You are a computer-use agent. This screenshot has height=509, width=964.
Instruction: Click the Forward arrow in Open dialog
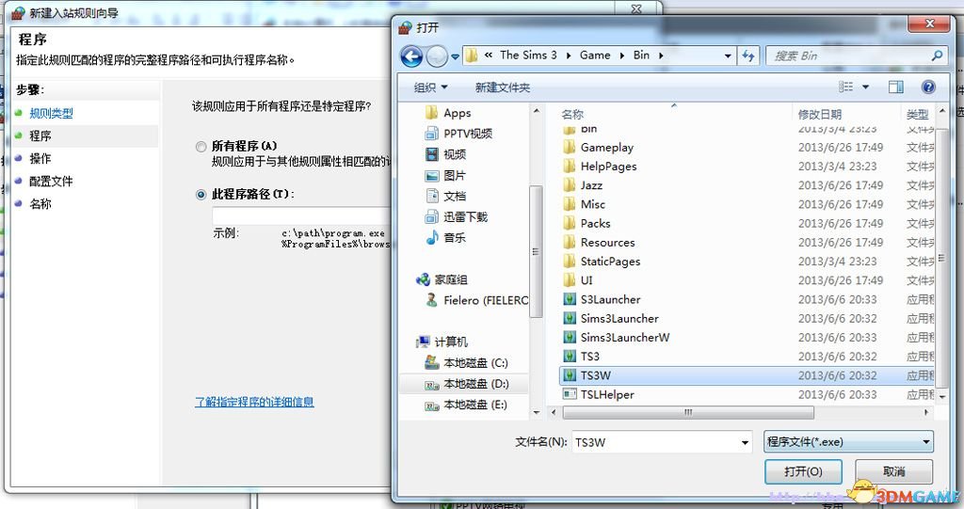point(437,56)
